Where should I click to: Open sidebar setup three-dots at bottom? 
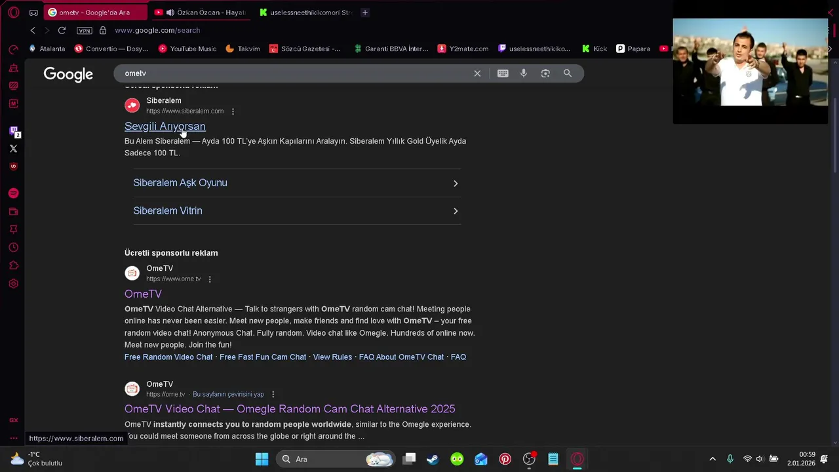pos(13,438)
